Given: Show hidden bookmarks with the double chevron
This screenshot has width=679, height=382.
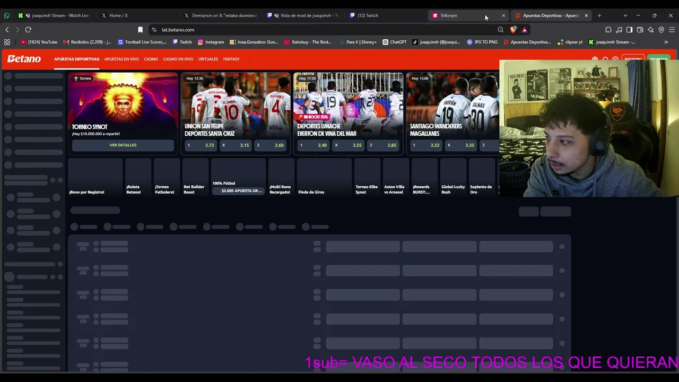Looking at the screenshot, I should (x=666, y=42).
